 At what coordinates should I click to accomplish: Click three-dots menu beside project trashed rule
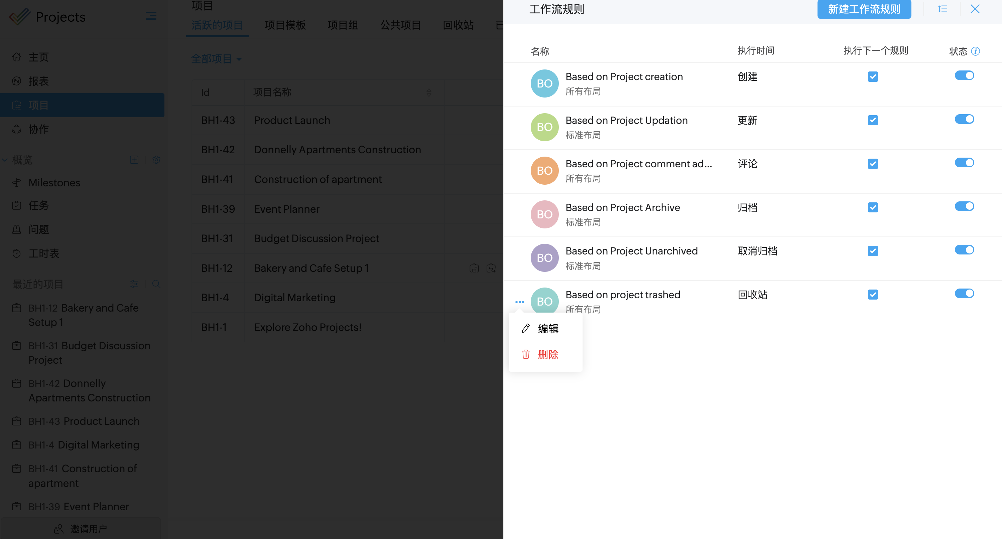pos(519,302)
